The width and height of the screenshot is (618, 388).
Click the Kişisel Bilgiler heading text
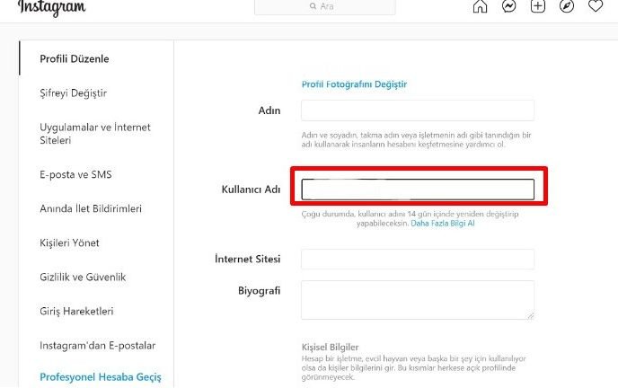tap(330, 347)
